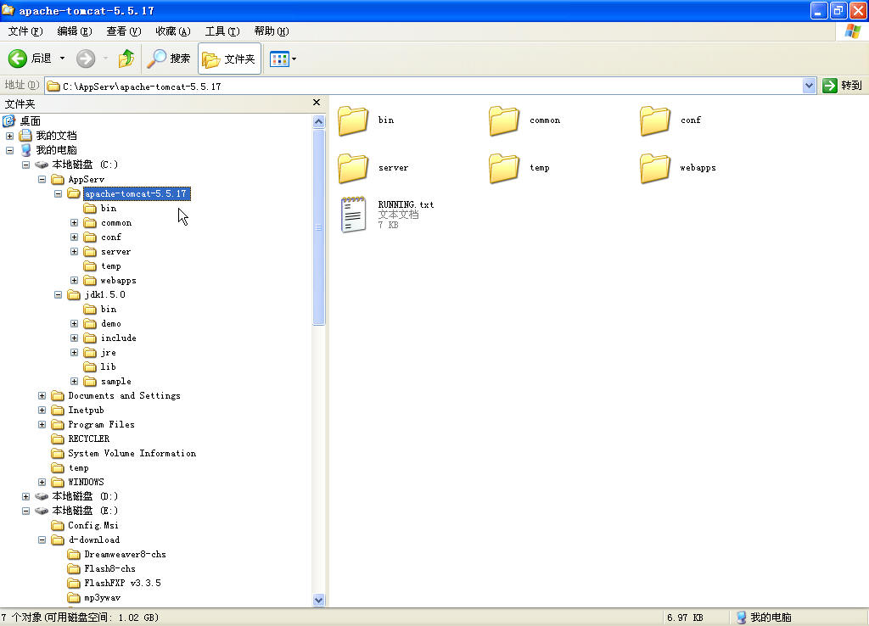Click the title bar folder icon
The width and height of the screenshot is (869, 626).
coord(8,10)
